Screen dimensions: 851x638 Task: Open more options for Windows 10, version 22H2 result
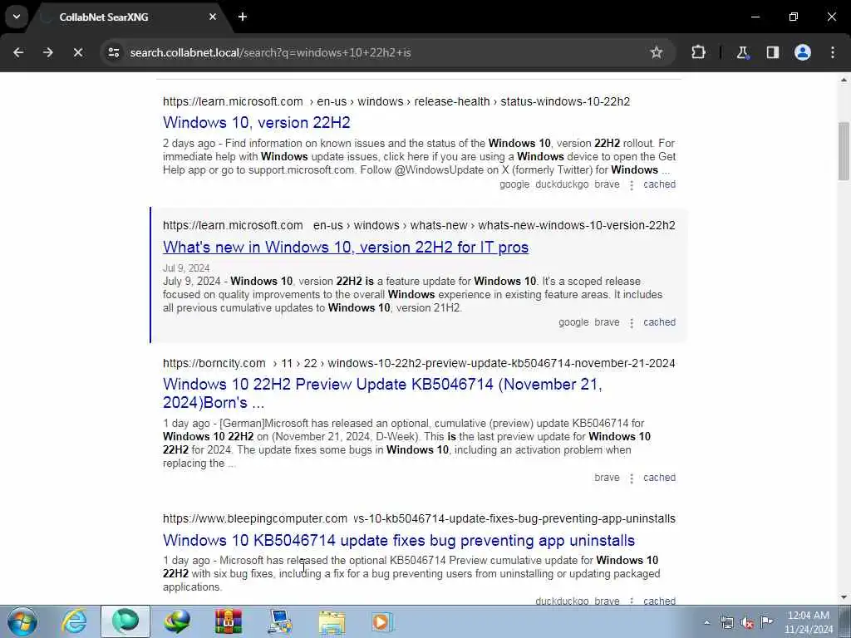point(632,185)
